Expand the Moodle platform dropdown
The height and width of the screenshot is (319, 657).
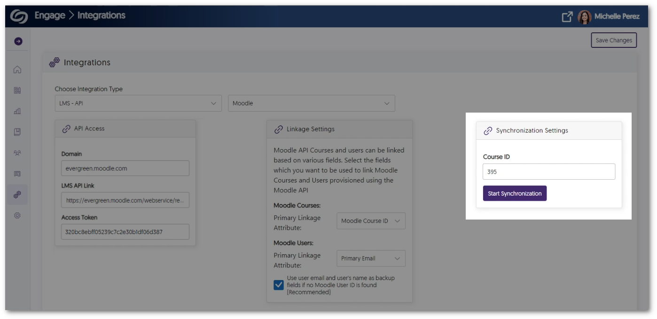[x=311, y=103]
